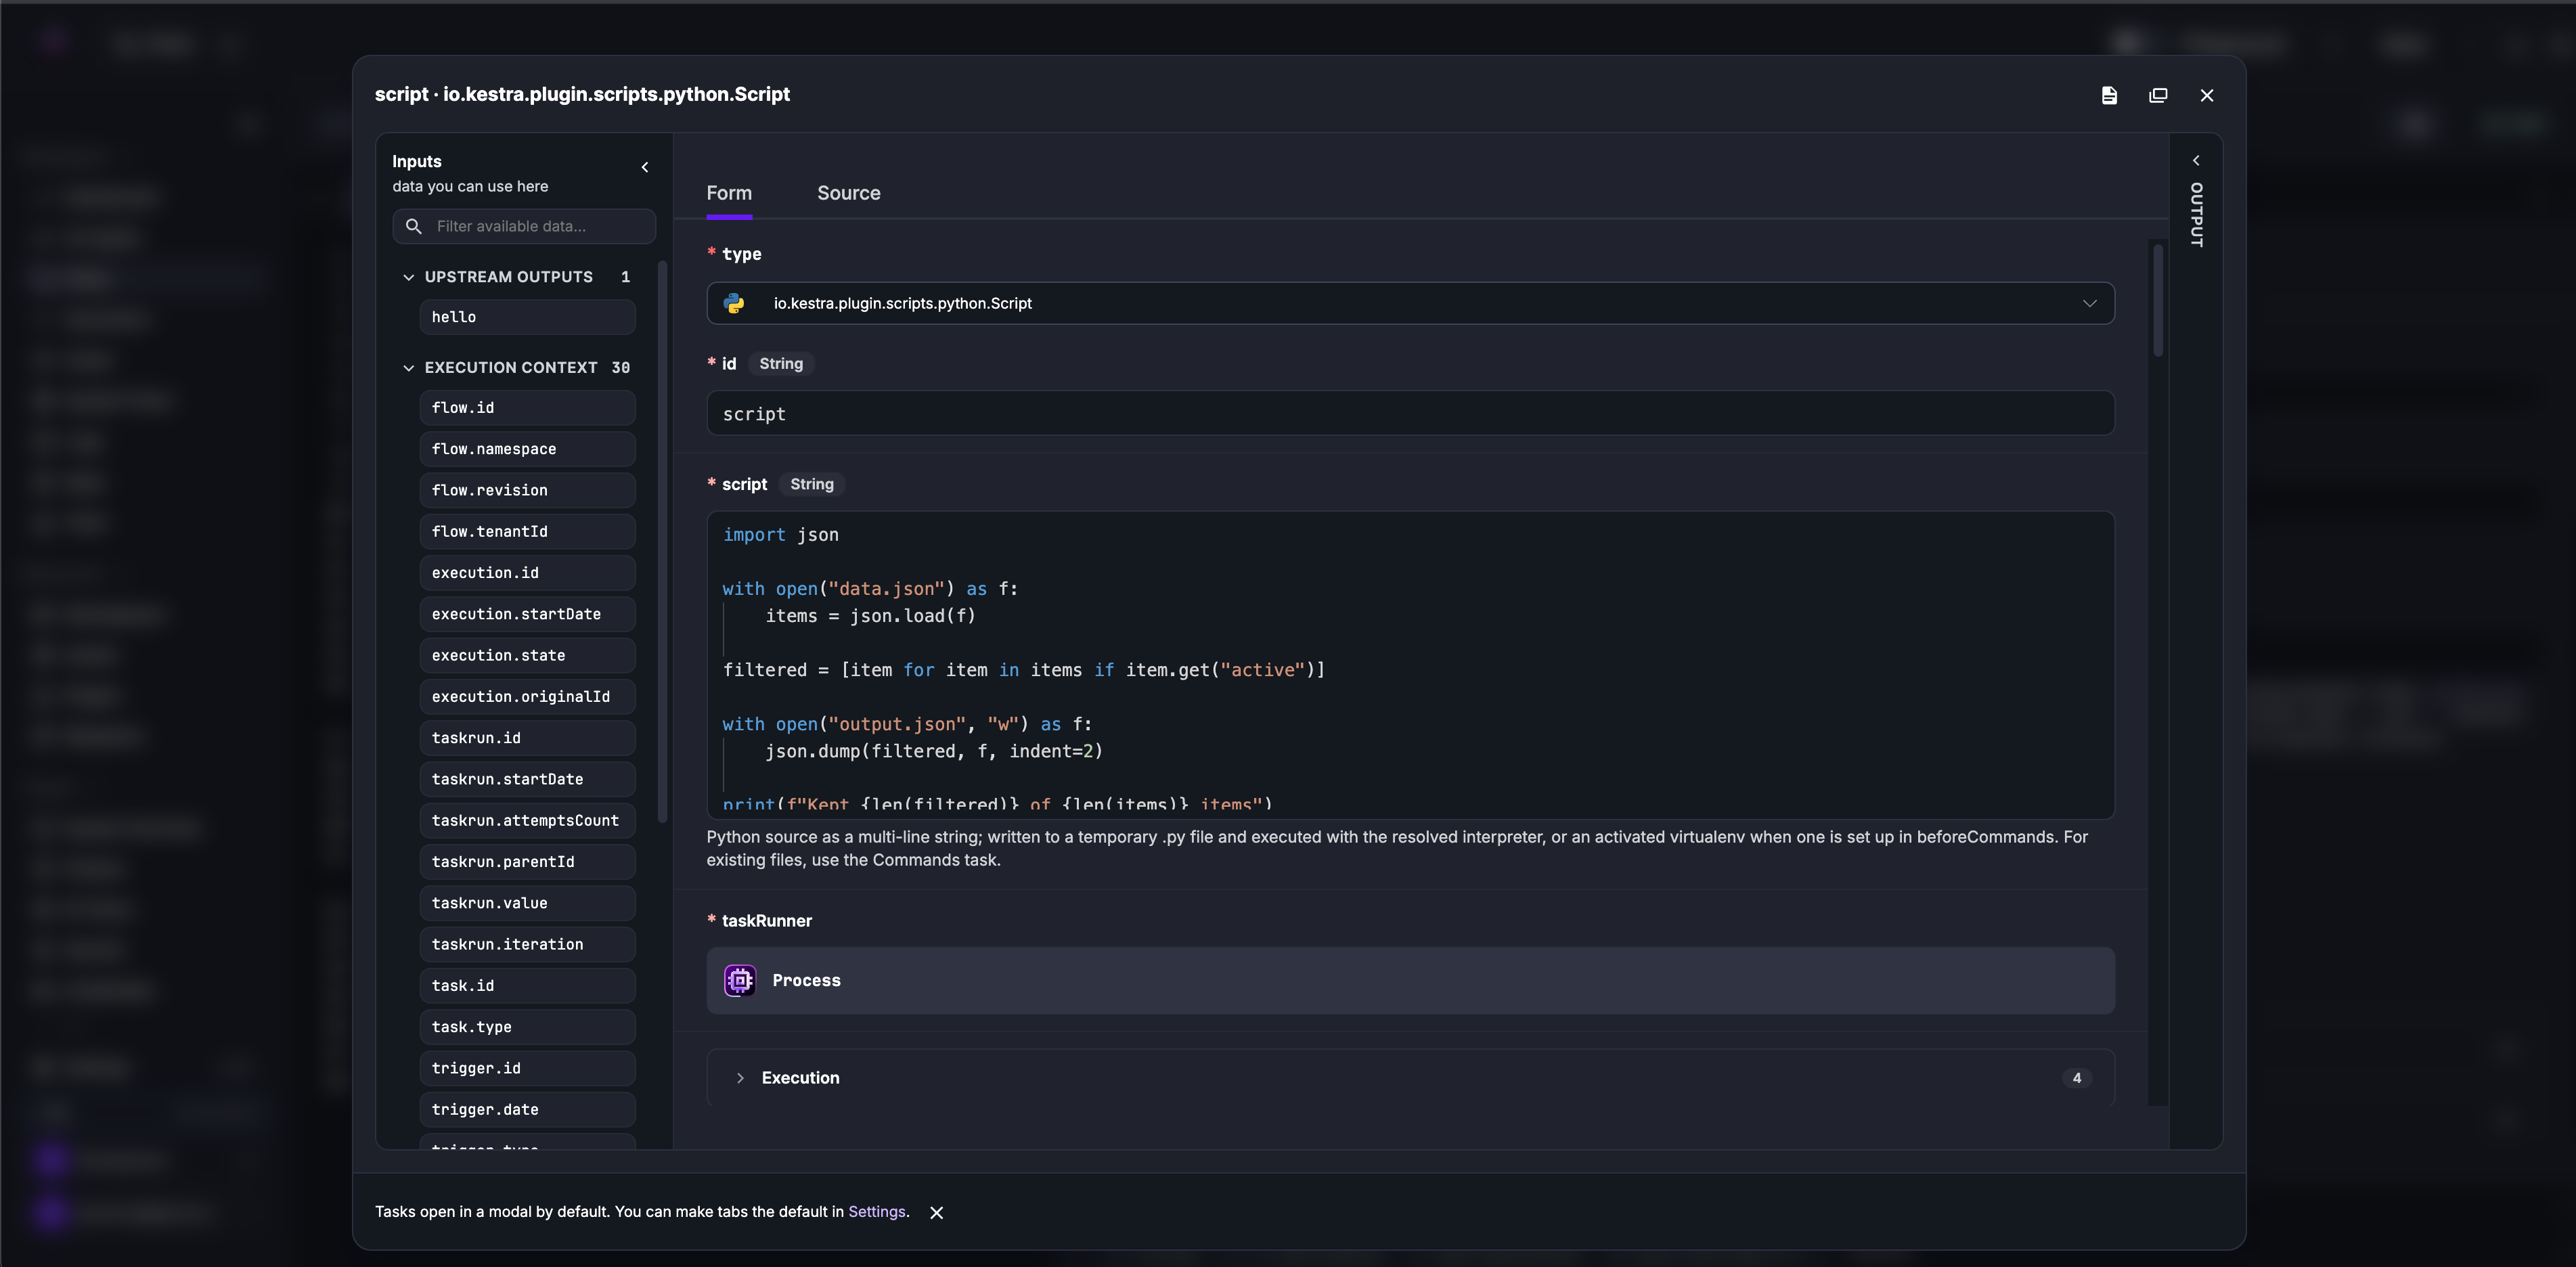
Task: Insert execution.state variable
Action: [527, 655]
